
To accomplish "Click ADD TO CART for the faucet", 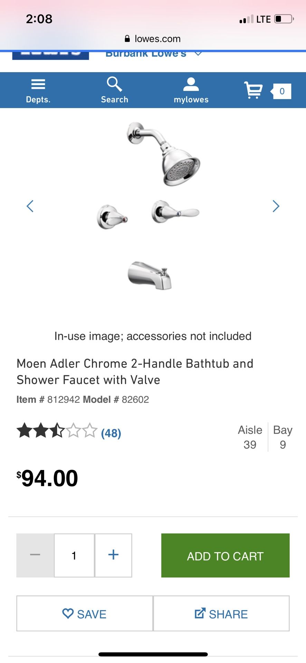I will point(225,556).
